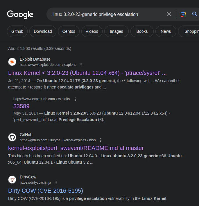Screen dimensions: 199x206
Task: Select the Download filter chip
Action: 43,31
